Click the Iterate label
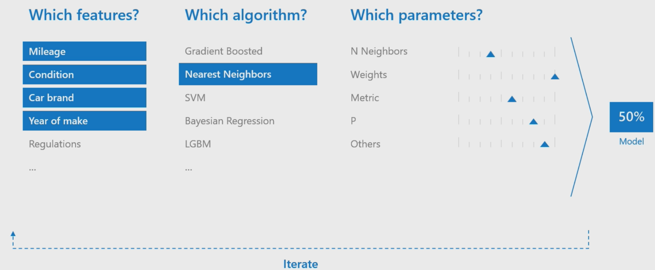Screen dimensions: 655x270 point(300,264)
